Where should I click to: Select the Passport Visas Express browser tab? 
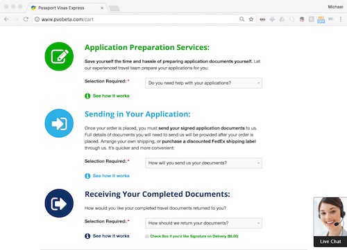(67, 8)
